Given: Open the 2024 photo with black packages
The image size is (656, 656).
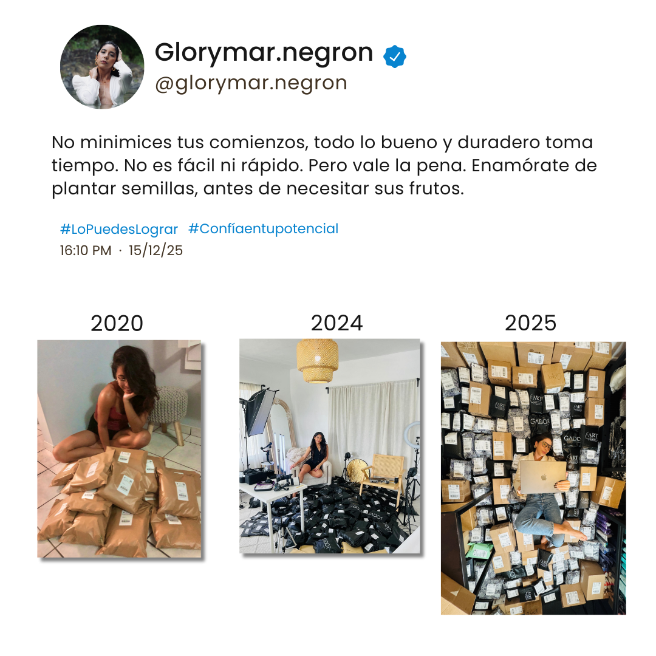Looking at the screenshot, I should 330,446.
